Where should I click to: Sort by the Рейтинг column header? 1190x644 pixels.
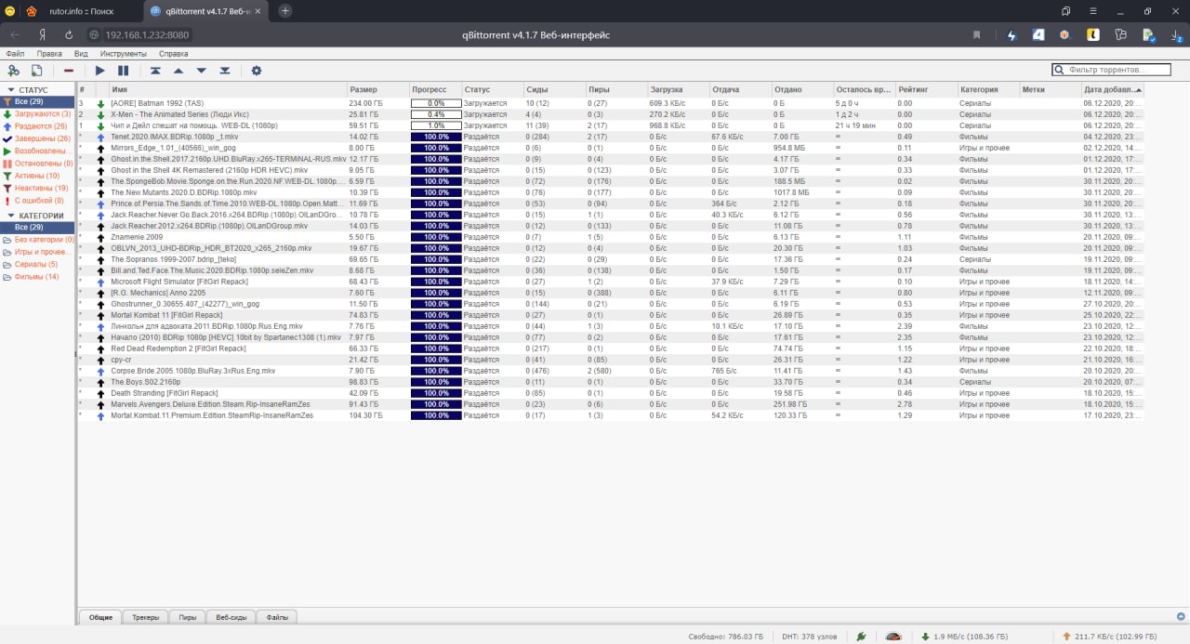926,89
